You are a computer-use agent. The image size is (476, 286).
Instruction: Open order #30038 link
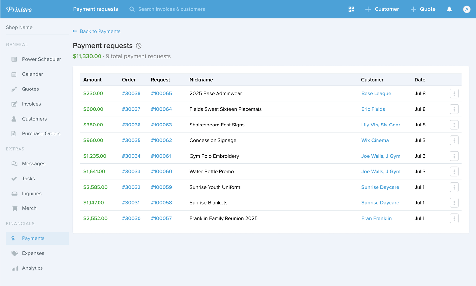[x=131, y=93]
